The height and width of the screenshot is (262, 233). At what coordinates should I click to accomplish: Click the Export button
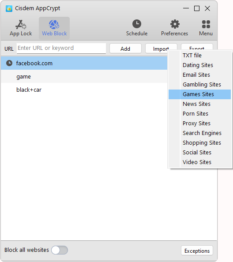point(197,47)
